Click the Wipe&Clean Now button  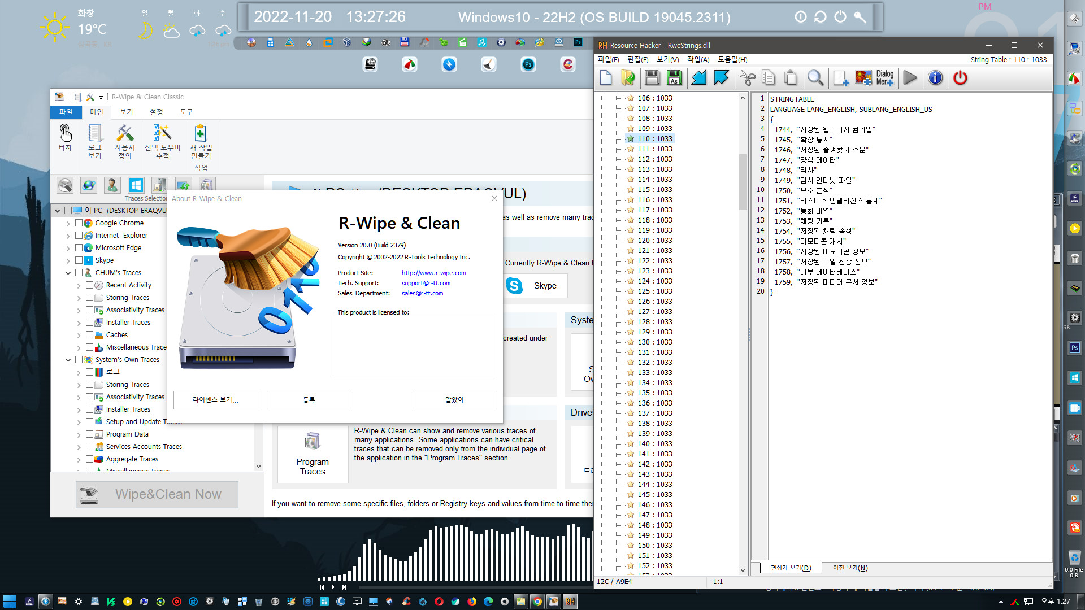[157, 494]
